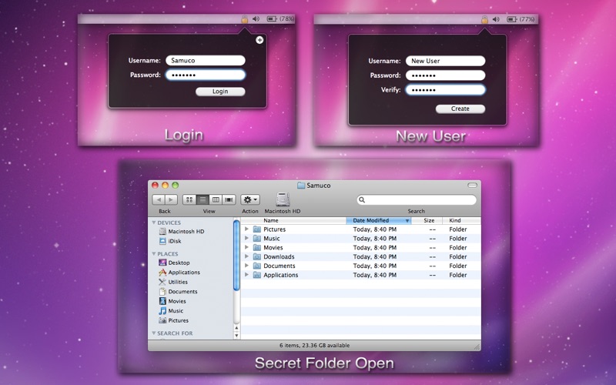Expand the Documents folder disclosure triangle
616x385 pixels.
(246, 265)
